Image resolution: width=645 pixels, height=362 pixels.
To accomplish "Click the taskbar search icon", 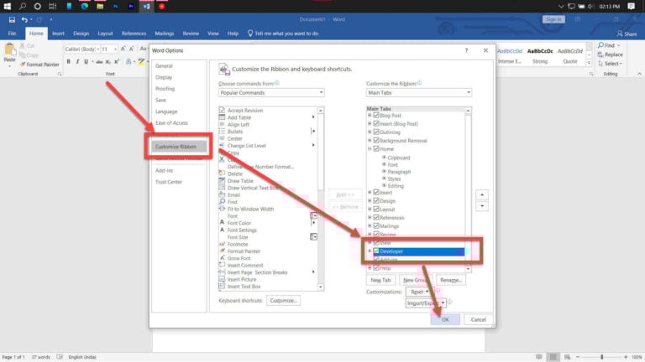I will (23, 6).
